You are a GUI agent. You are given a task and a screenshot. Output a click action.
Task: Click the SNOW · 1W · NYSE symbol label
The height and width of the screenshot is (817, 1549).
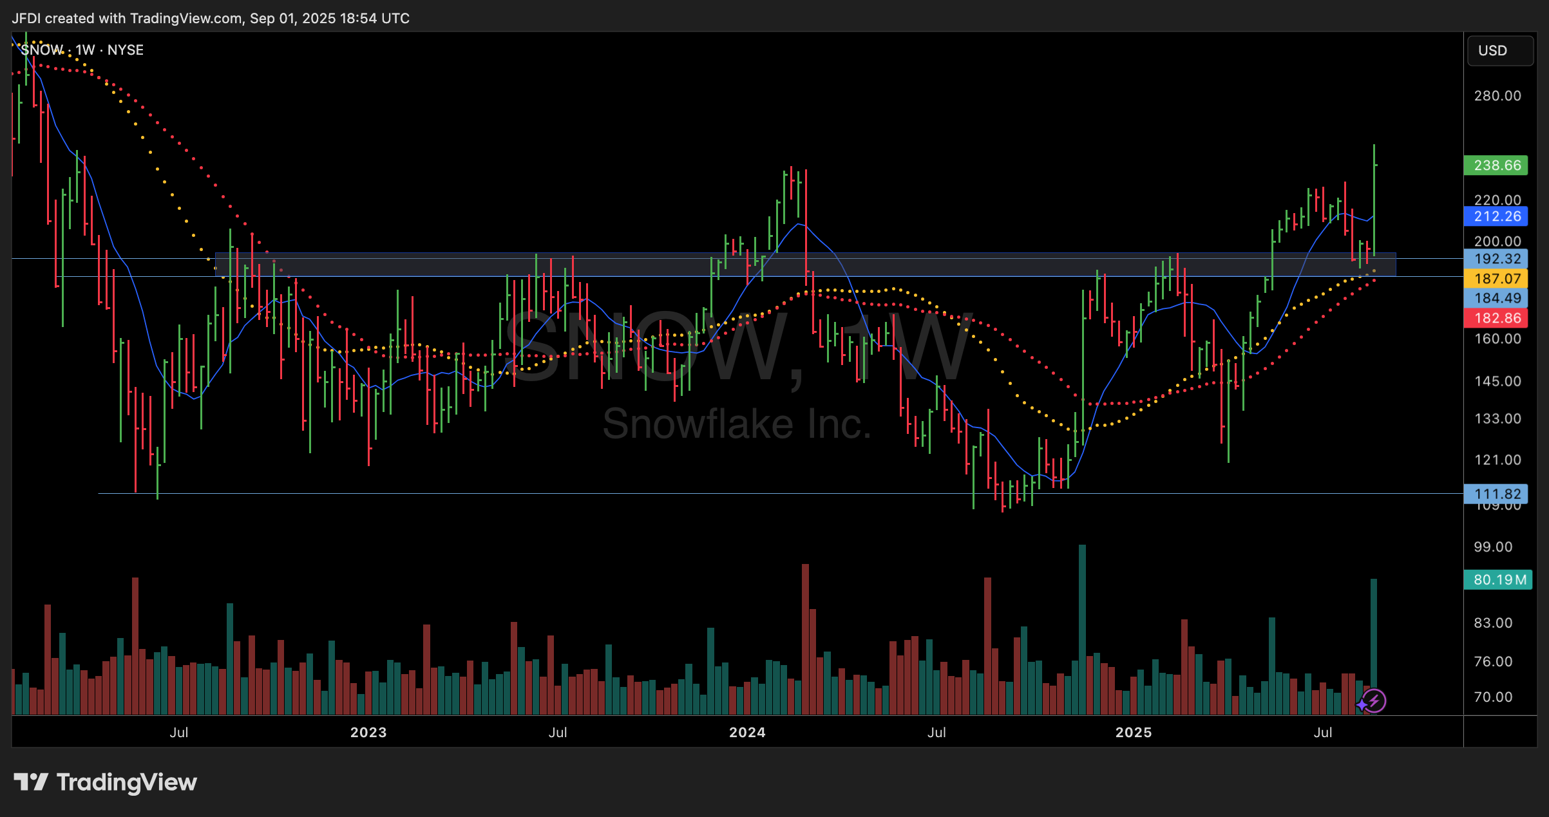coord(82,50)
